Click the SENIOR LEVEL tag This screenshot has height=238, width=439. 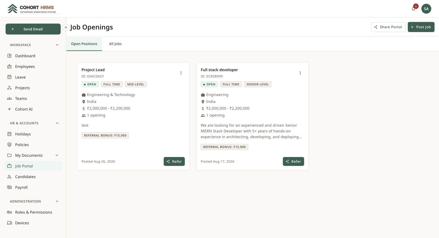tap(258, 84)
